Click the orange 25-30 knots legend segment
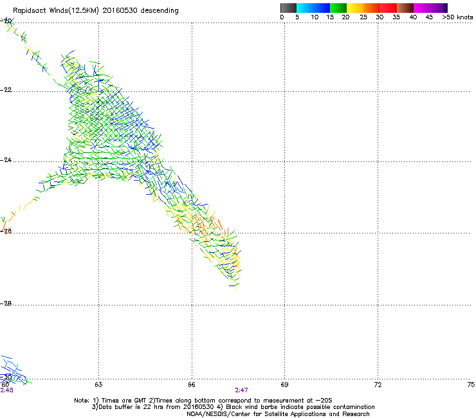The width and height of the screenshot is (476, 418). (x=372, y=8)
